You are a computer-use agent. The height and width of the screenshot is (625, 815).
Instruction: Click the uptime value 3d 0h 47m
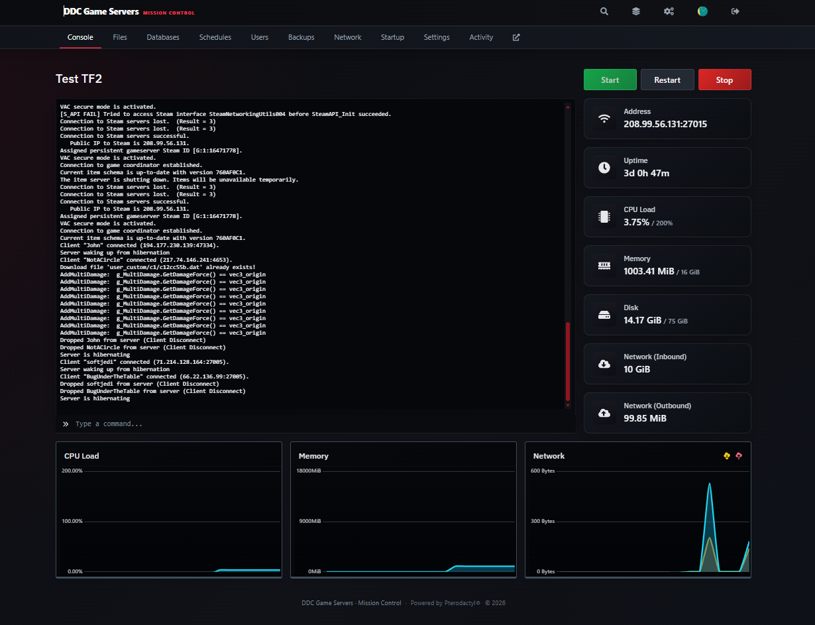[x=647, y=173]
